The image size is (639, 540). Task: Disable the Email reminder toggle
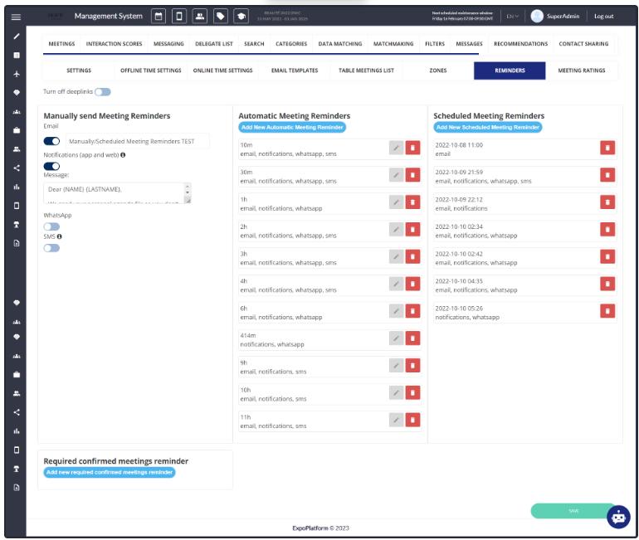pos(51,142)
